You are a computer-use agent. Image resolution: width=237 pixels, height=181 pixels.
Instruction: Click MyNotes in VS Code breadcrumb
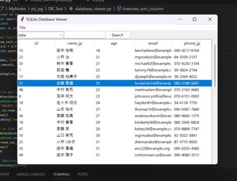coord(17,9)
